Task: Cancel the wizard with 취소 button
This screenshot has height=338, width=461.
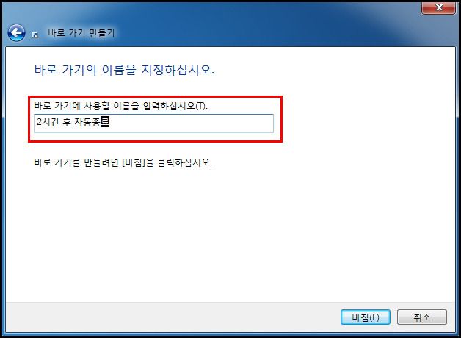Action: point(422,317)
